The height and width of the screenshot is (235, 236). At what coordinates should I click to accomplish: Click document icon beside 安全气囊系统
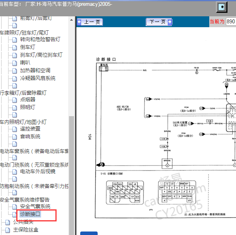click(x=15, y=207)
